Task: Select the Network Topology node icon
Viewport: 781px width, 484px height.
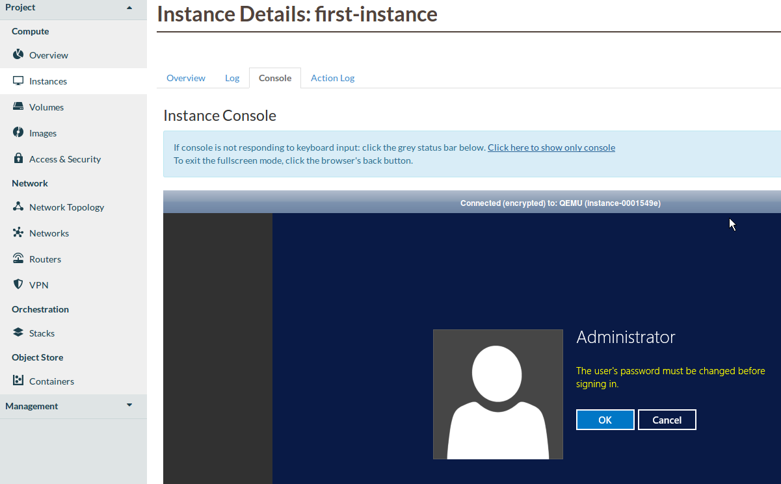Action: click(x=17, y=207)
